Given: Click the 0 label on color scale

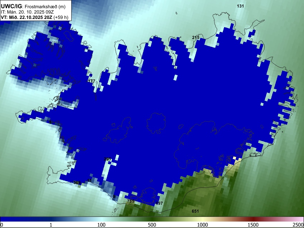Looking at the screenshot, I should [2, 225].
